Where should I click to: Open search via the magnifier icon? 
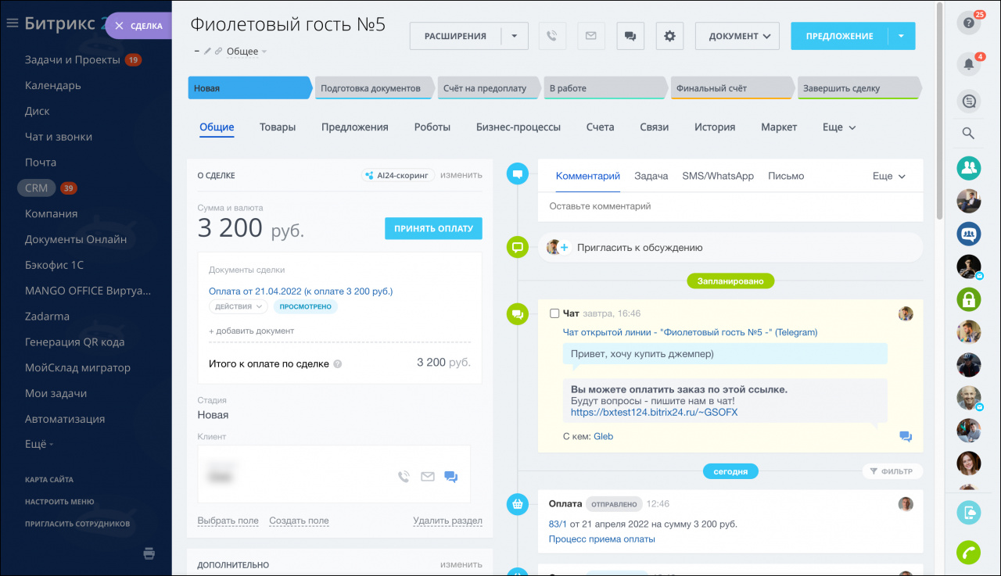(968, 134)
